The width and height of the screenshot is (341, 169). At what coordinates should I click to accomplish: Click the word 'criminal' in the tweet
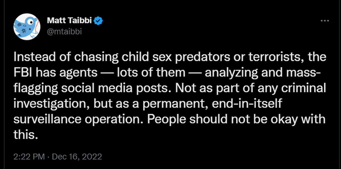(x=307, y=88)
